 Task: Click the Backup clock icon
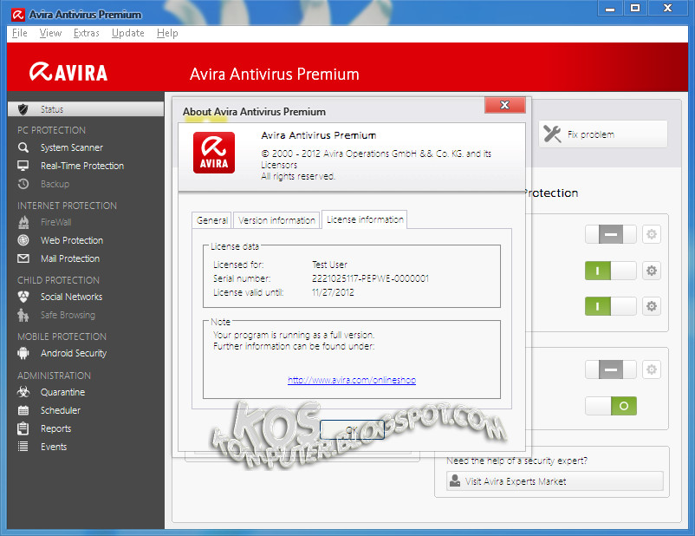[23, 184]
